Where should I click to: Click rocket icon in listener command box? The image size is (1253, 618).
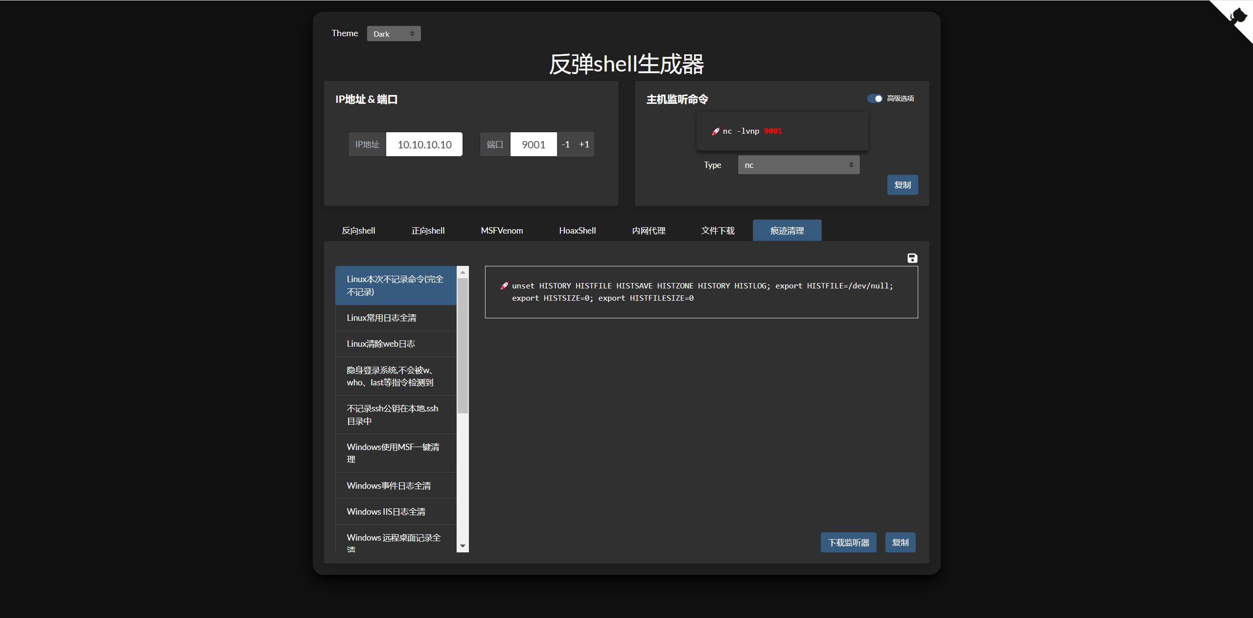tap(715, 131)
